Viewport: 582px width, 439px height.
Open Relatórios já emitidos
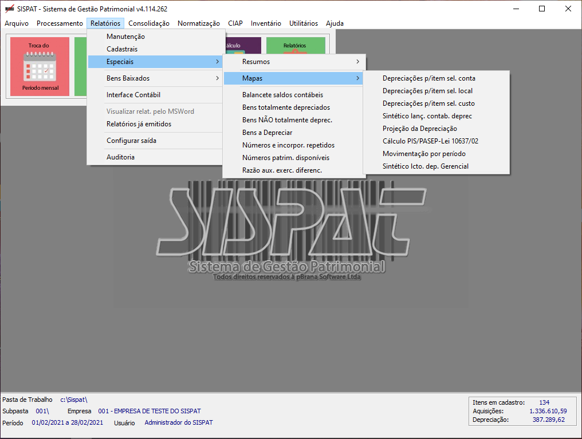139,124
